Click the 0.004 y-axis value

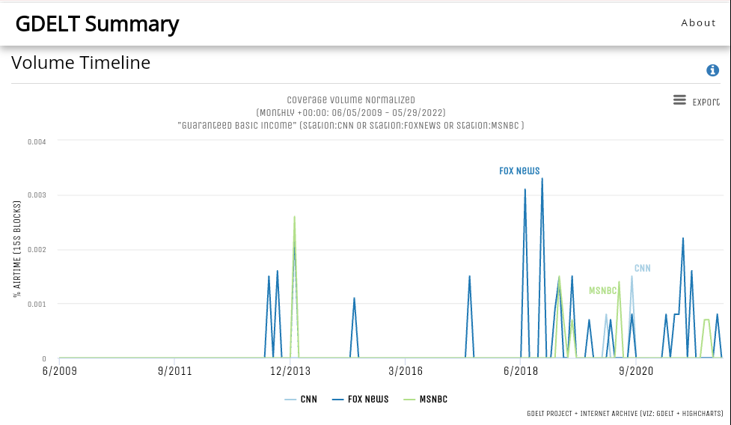tap(37, 141)
